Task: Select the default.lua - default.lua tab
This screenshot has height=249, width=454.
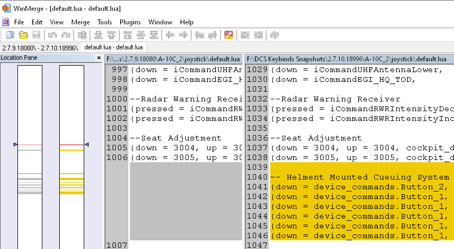Action: coord(113,47)
